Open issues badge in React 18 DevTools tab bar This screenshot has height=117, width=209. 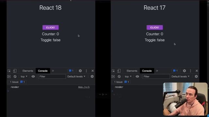coord(71,71)
